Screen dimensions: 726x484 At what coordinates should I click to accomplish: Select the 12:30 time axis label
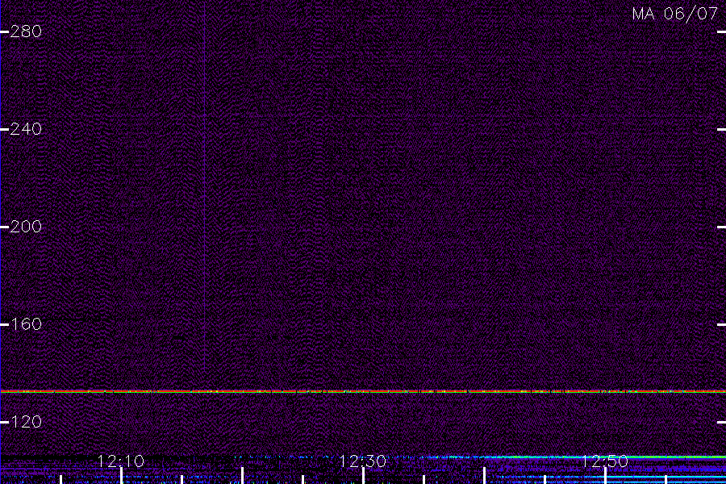point(362,461)
